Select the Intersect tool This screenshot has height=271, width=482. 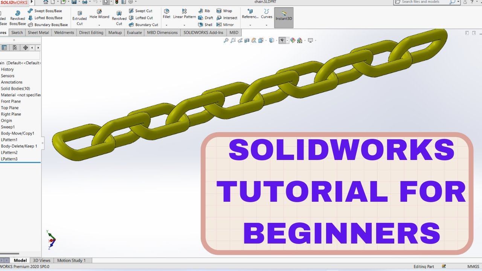[227, 18]
